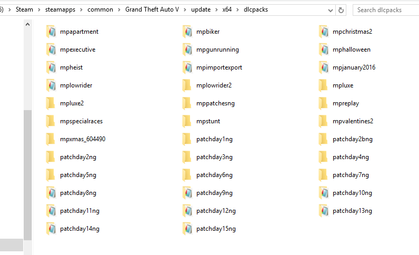Navigate to common in the breadcrumb
The image size is (419, 255).
100,9
